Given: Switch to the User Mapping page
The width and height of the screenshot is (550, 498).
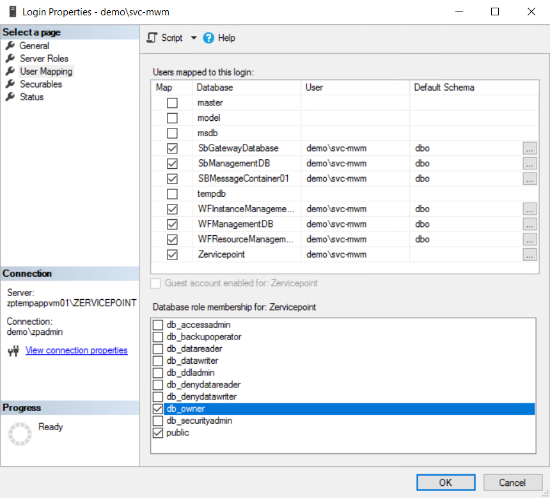Looking at the screenshot, I should 46,72.
